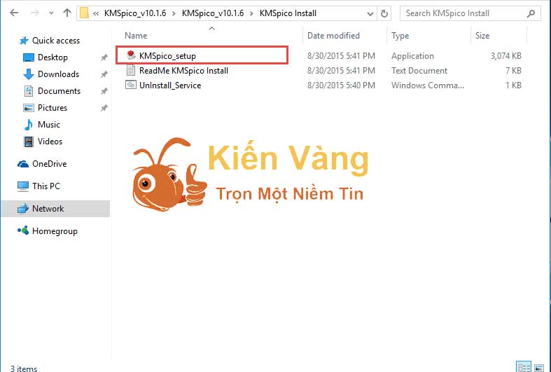This screenshot has width=551, height=372.
Task: Open first KMSpico_v10.1.6 breadcrumb
Action: [x=135, y=13]
